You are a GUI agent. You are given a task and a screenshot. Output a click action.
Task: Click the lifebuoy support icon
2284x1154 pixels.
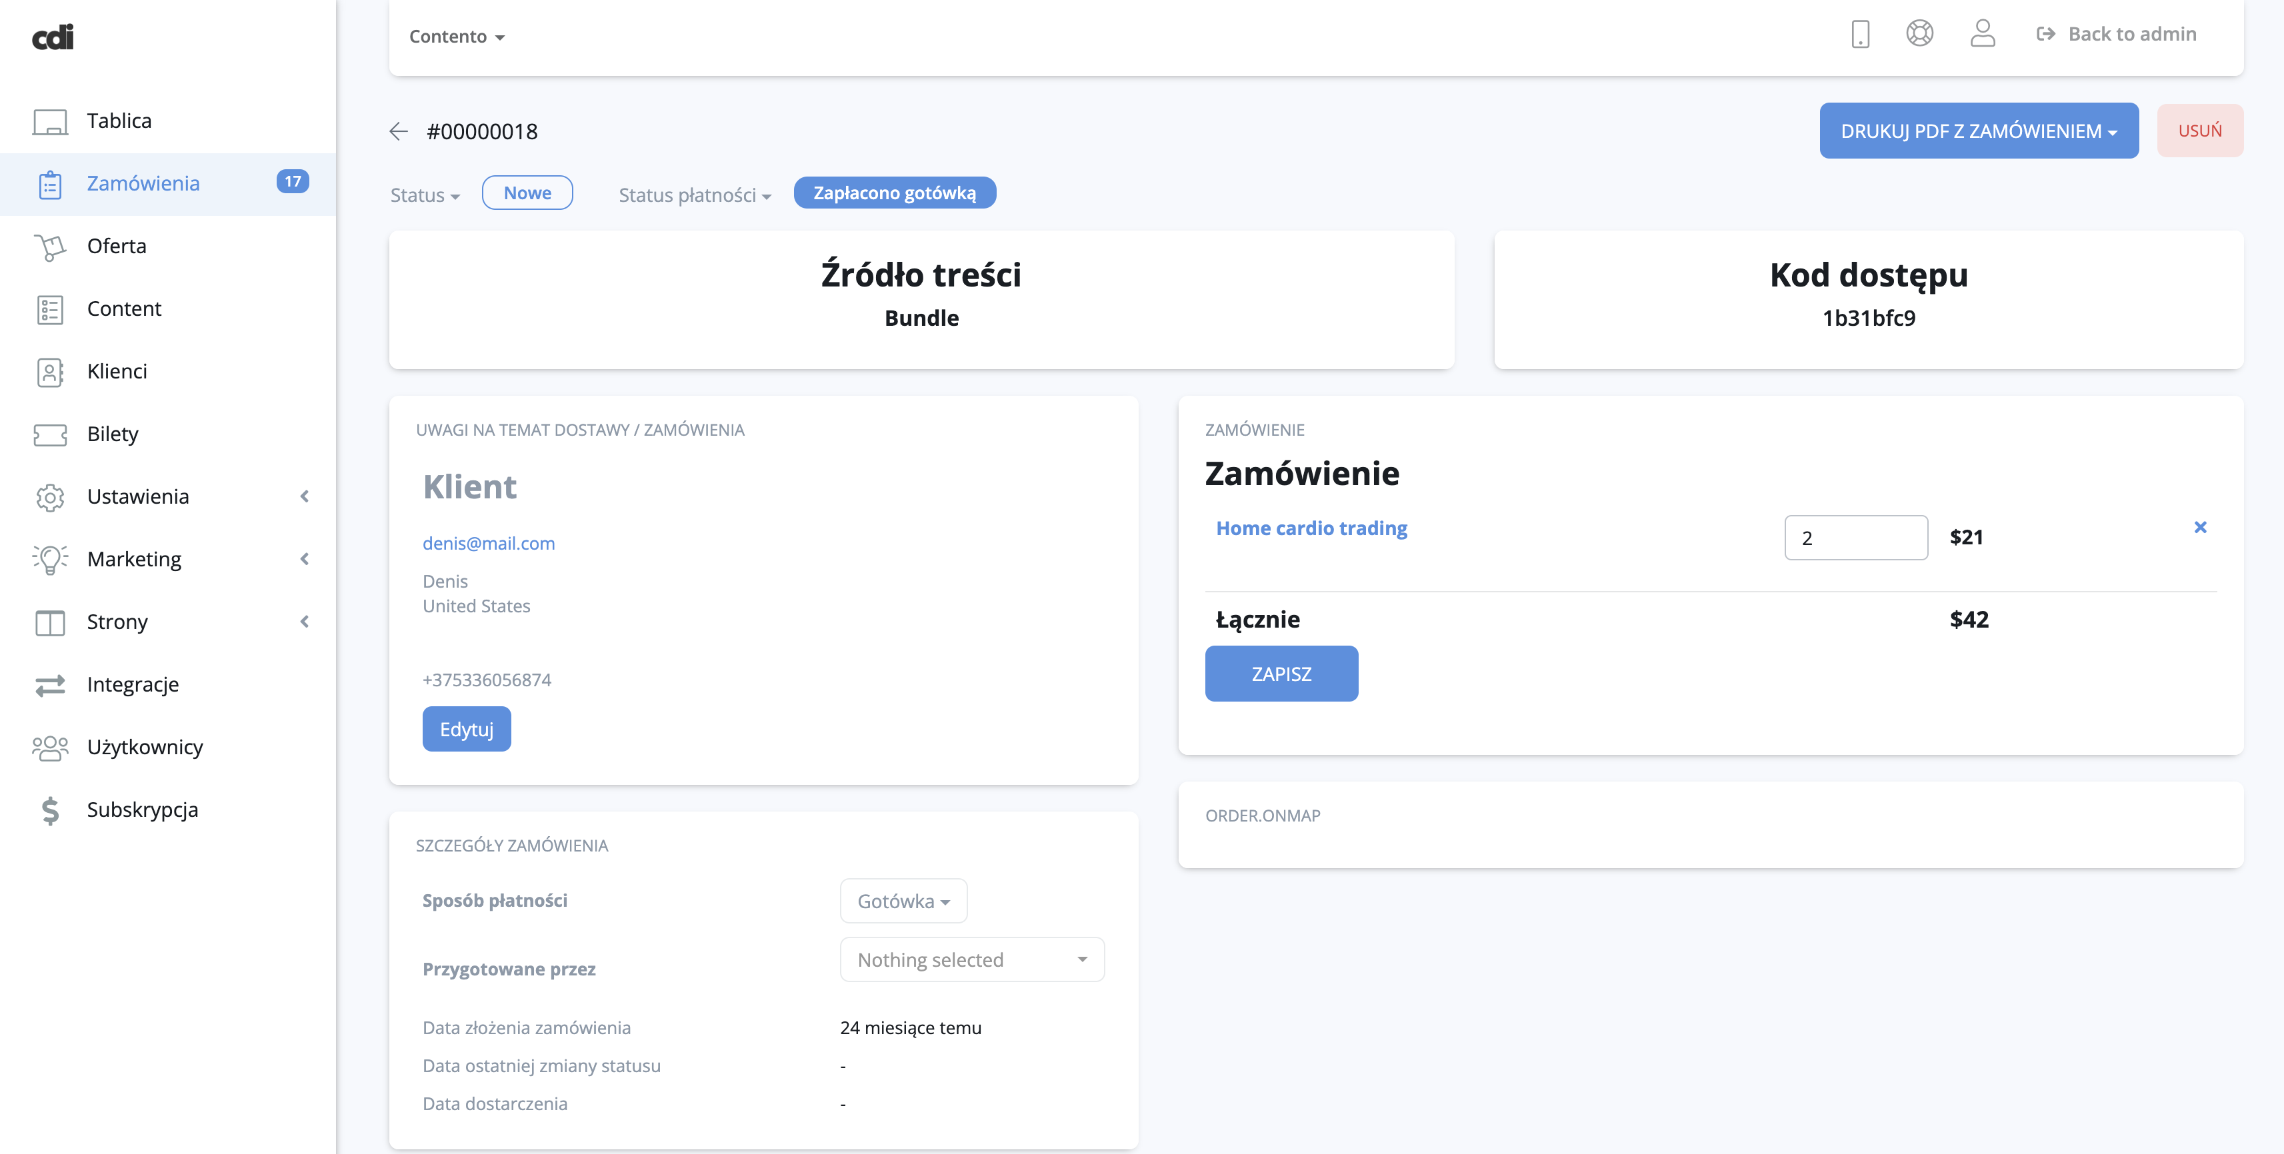pyautogui.click(x=1919, y=34)
